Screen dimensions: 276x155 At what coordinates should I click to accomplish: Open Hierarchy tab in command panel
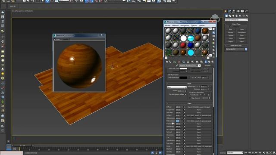point(234,11)
